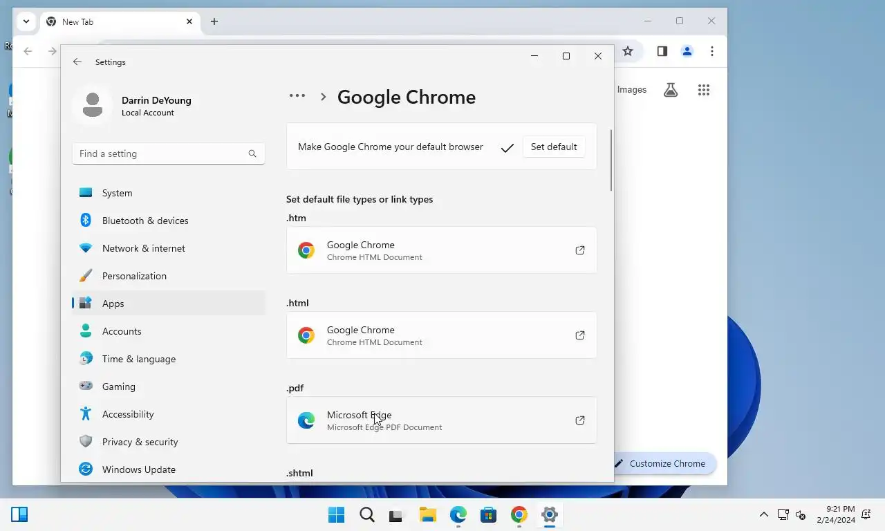Minimize the Settings window
Screen dimensions: 885x531
(x=534, y=56)
